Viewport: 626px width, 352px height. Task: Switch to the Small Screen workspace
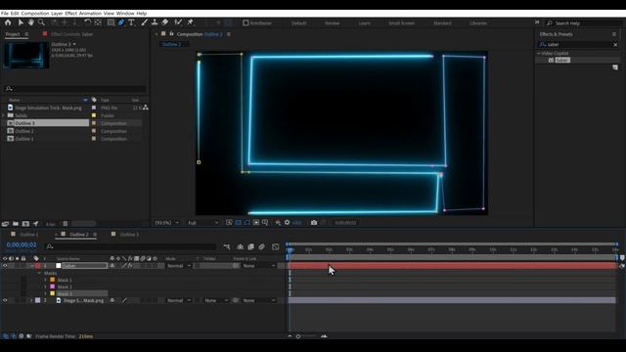(x=401, y=23)
